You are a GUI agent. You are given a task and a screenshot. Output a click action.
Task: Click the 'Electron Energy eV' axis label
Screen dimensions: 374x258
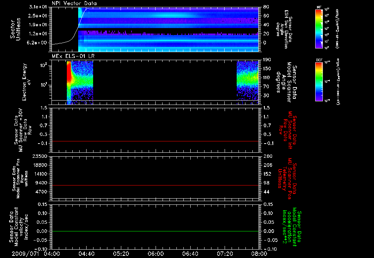point(26,82)
